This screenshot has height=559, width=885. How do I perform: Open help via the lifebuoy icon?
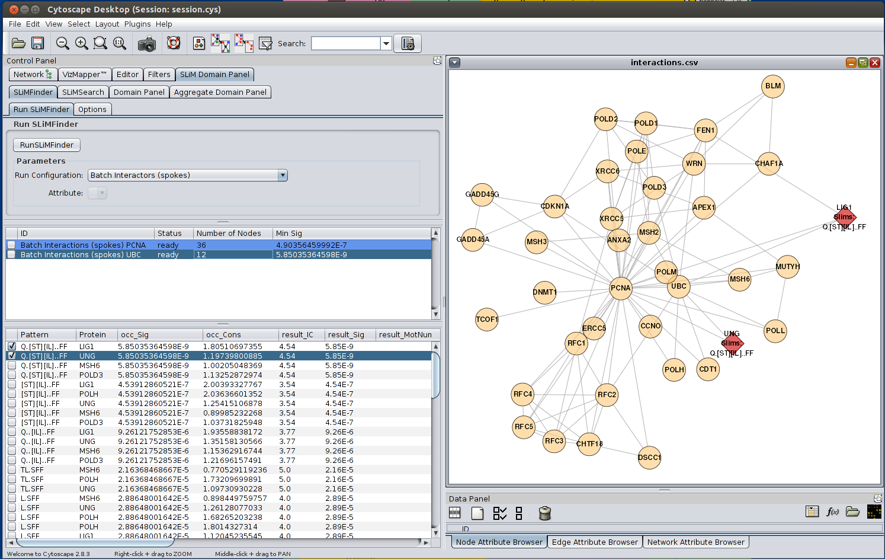click(x=173, y=43)
